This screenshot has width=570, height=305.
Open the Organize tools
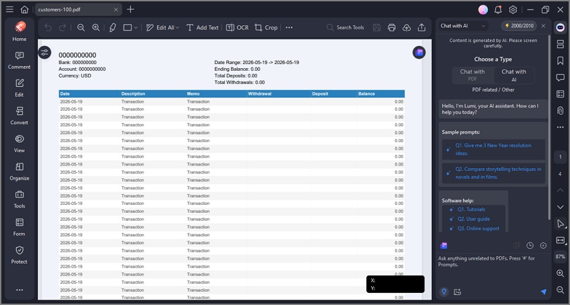click(x=19, y=172)
